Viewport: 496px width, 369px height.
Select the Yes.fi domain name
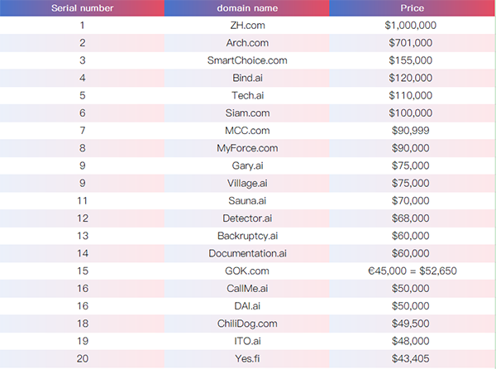(x=247, y=358)
